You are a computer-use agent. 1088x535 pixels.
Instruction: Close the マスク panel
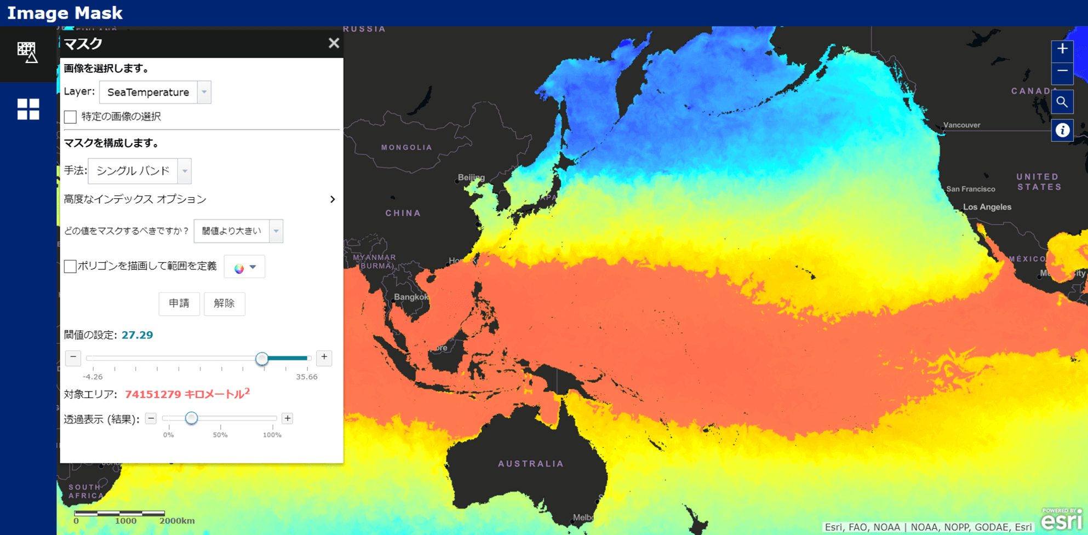pyautogui.click(x=334, y=43)
